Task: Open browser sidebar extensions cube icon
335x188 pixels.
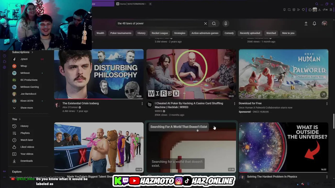Action: click(x=4, y=62)
